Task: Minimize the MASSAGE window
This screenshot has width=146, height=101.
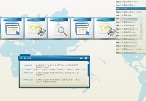Action: [81, 58]
